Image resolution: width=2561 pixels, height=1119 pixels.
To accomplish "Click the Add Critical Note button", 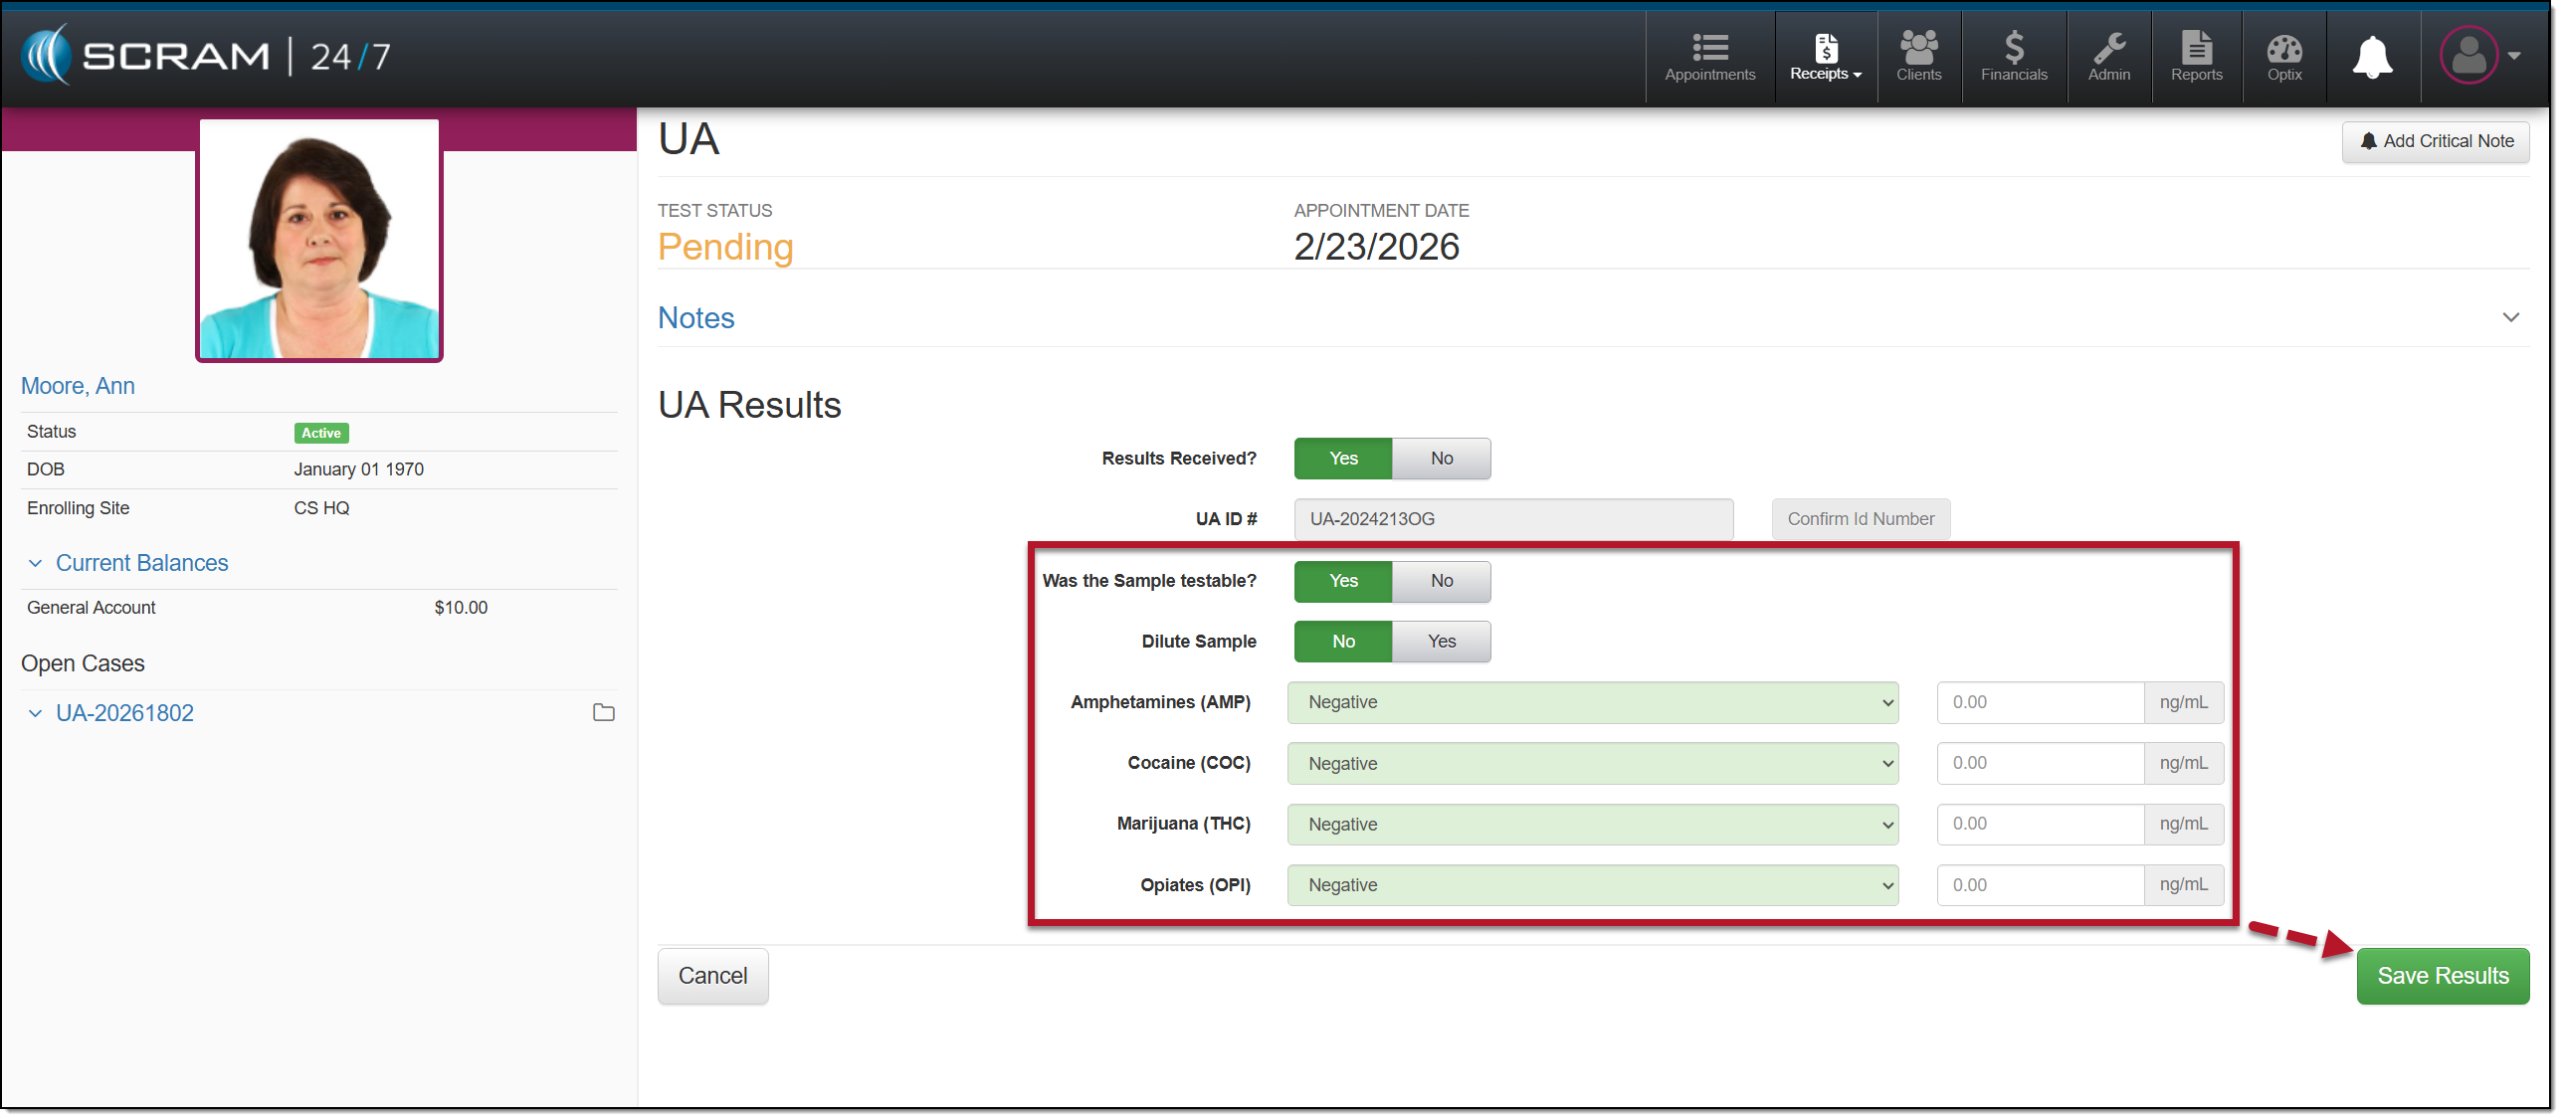I will click(x=2435, y=141).
